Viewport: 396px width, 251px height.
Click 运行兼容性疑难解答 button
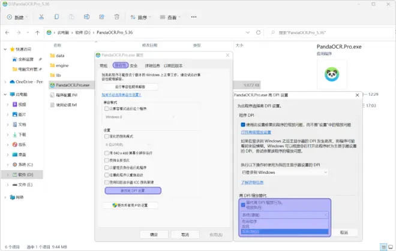coord(130,87)
